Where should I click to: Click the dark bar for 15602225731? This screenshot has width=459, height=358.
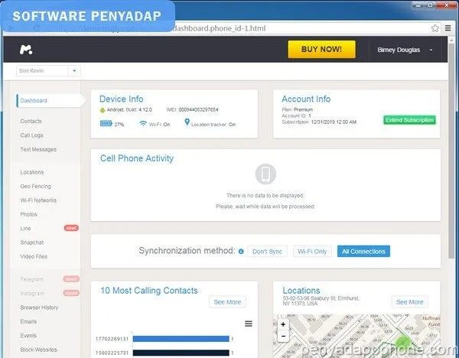(181, 353)
